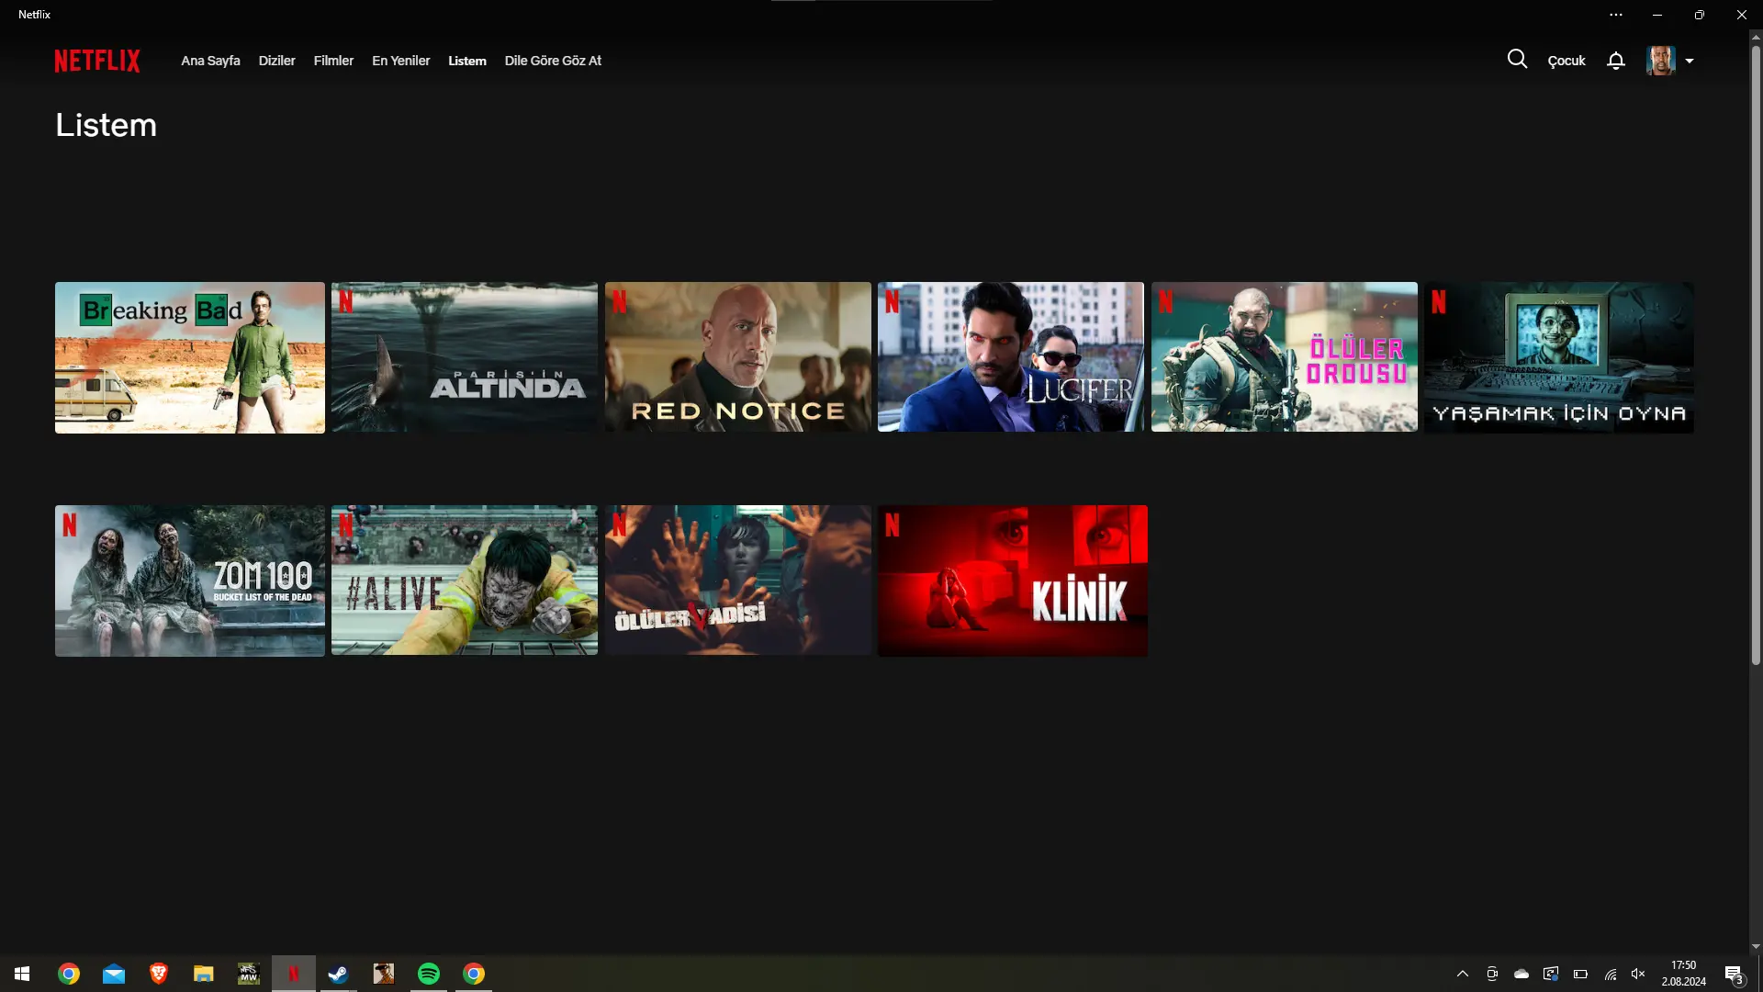The height and width of the screenshot is (992, 1763).
Task: Unmute the speaker volume icon
Action: [x=1638, y=974]
